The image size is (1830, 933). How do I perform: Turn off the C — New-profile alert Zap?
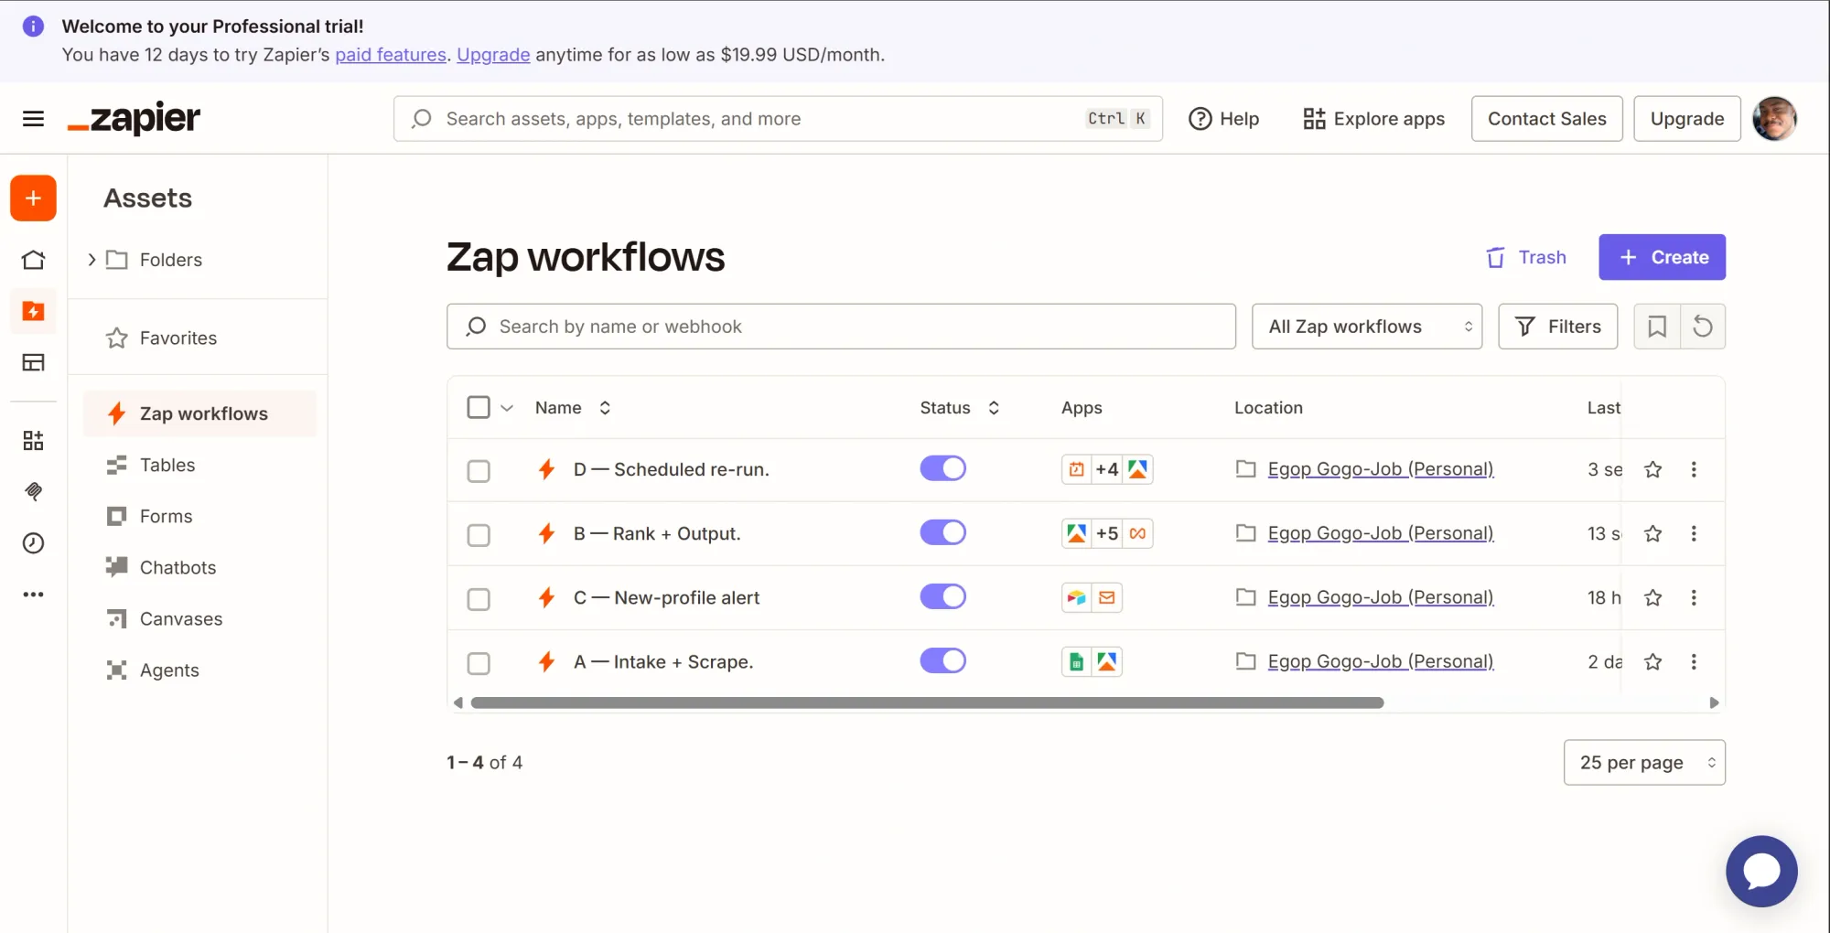[942, 596]
